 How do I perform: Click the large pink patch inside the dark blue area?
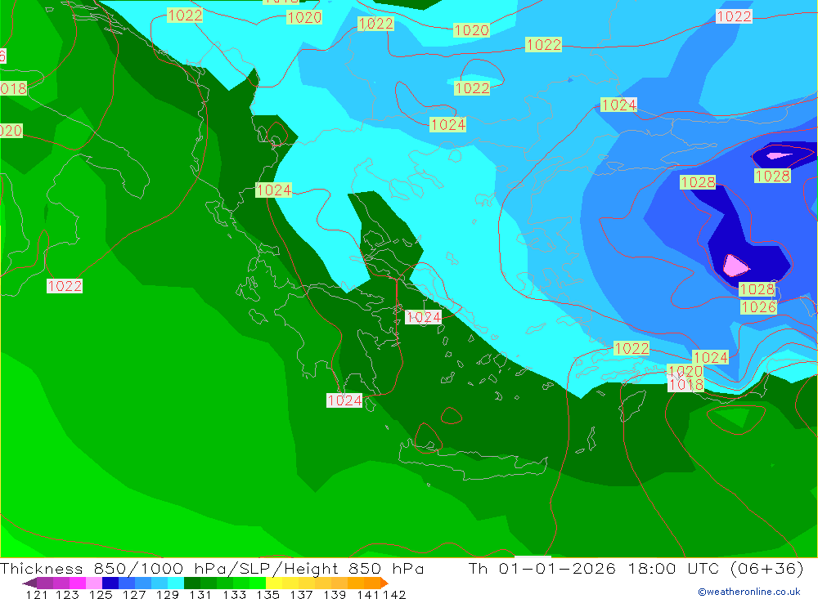click(x=735, y=265)
